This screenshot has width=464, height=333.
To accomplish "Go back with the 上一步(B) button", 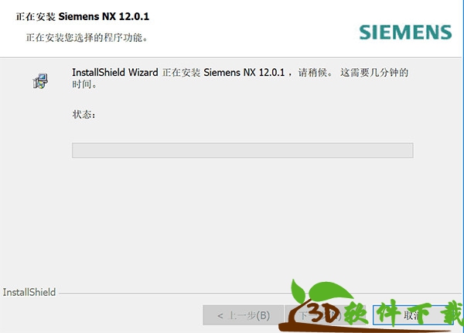I will [x=244, y=315].
